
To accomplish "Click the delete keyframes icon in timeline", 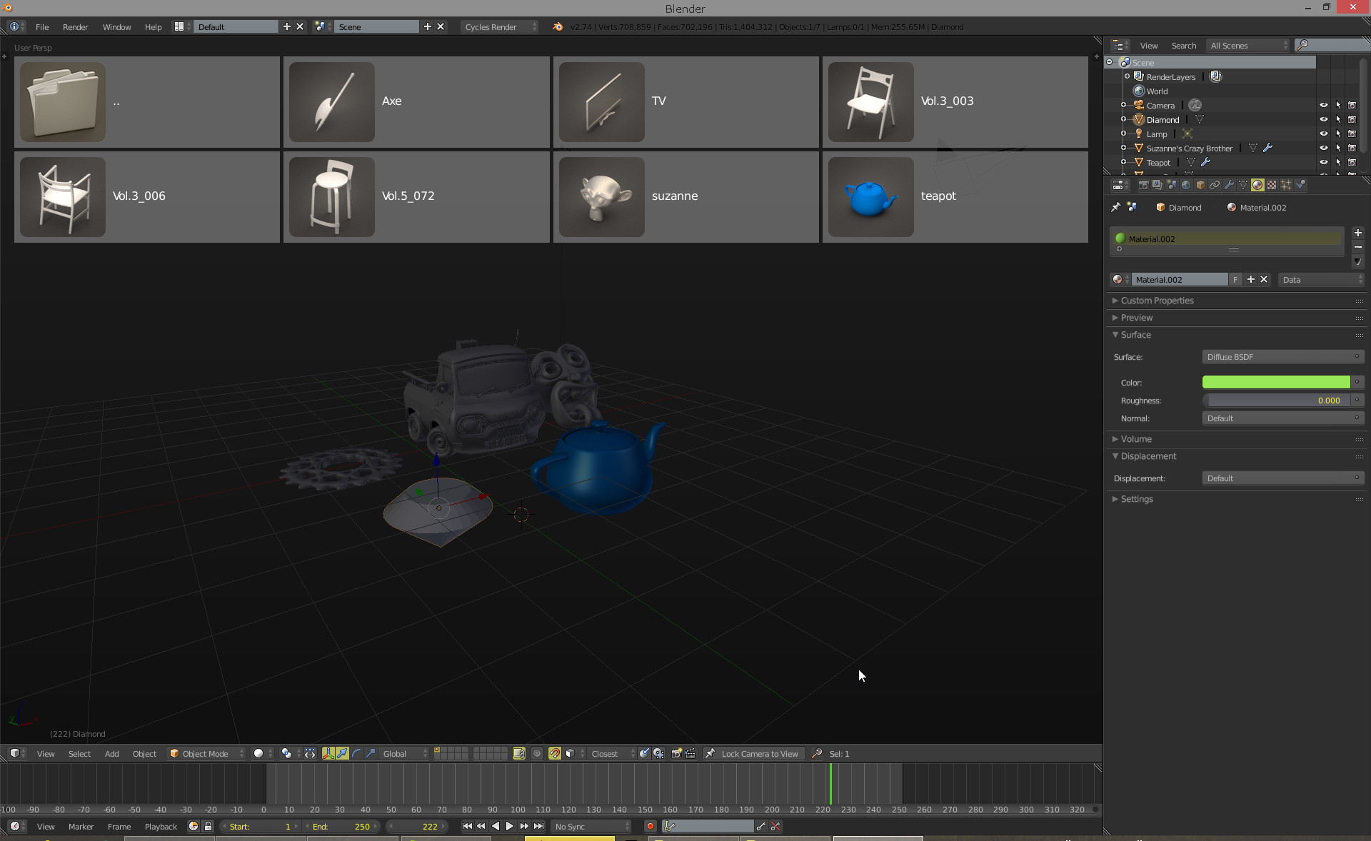I will tap(775, 826).
